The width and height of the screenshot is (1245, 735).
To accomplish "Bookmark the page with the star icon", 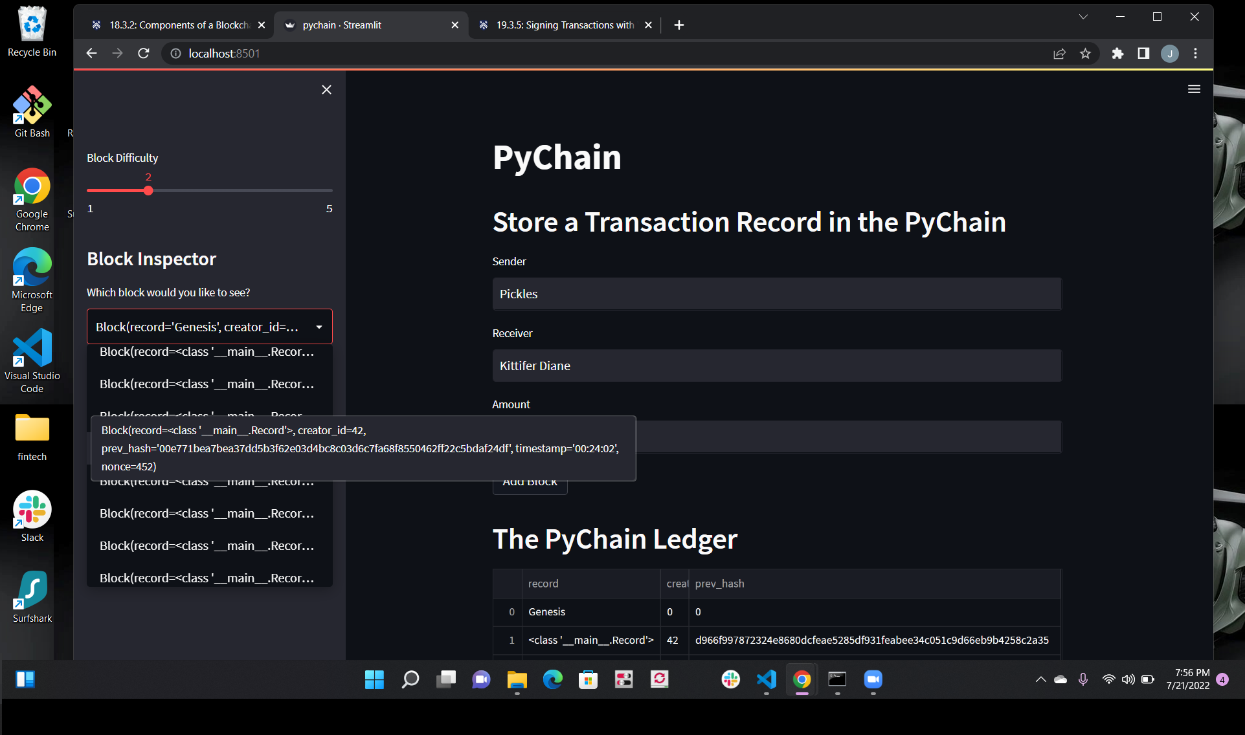I will pyautogui.click(x=1086, y=54).
